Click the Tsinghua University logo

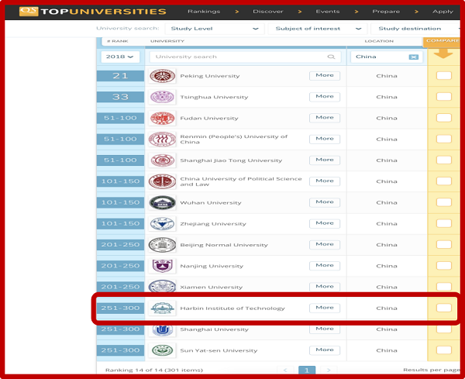[x=162, y=97]
